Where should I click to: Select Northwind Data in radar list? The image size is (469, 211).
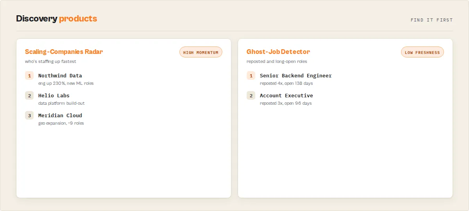(60, 75)
